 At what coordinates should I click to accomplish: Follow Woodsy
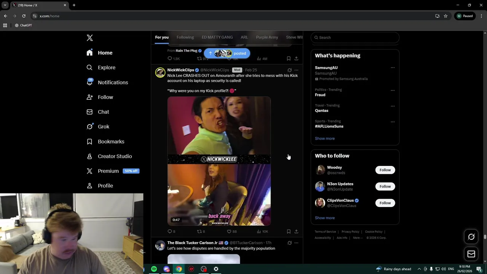(x=385, y=170)
